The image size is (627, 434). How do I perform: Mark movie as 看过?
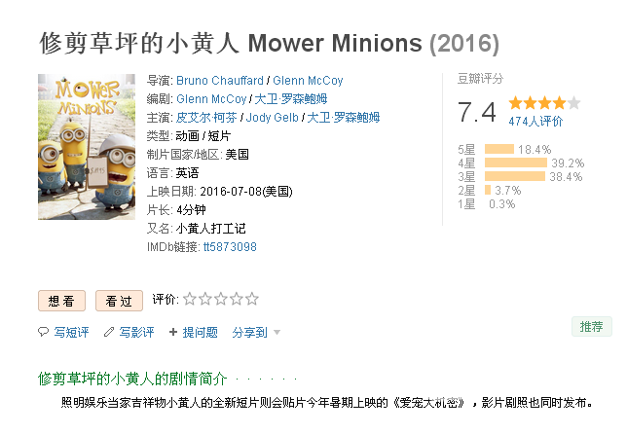(119, 301)
